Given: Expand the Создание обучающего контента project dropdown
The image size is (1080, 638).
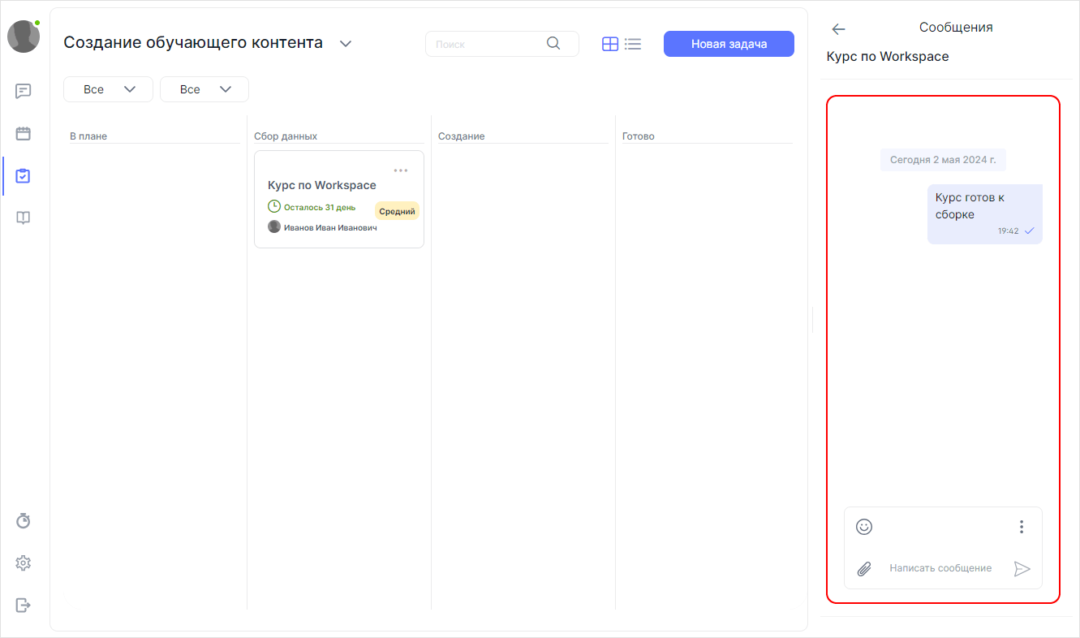Looking at the screenshot, I should pyautogui.click(x=345, y=43).
